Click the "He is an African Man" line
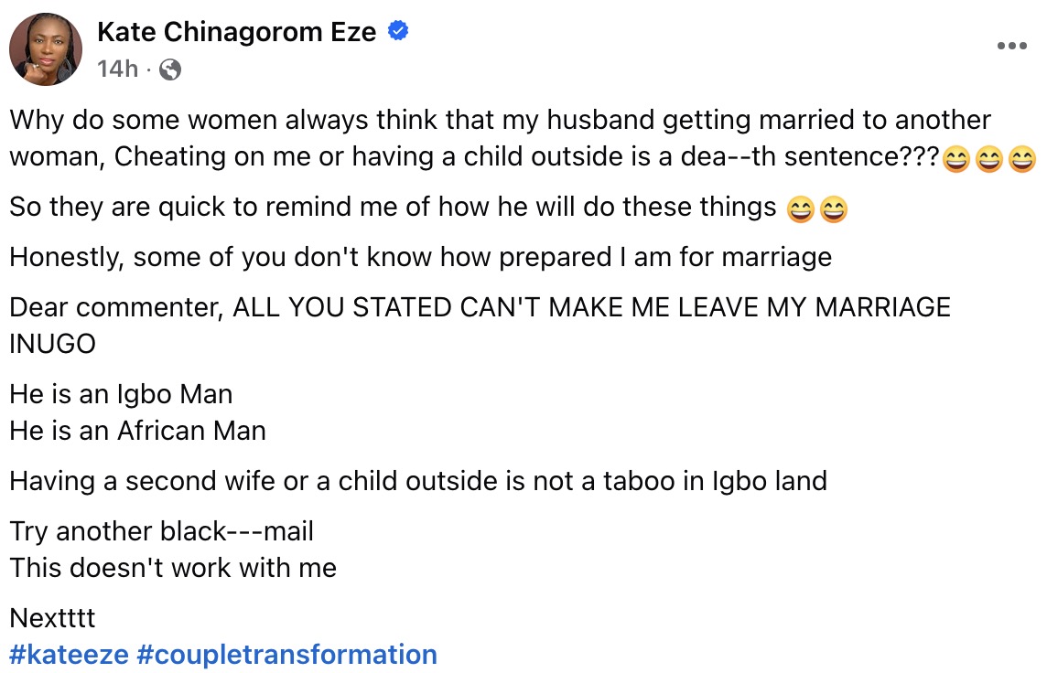Image resolution: width=1058 pixels, height=673 pixels. coord(137,430)
